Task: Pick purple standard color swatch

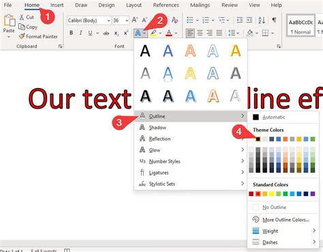Action: click(x=313, y=194)
